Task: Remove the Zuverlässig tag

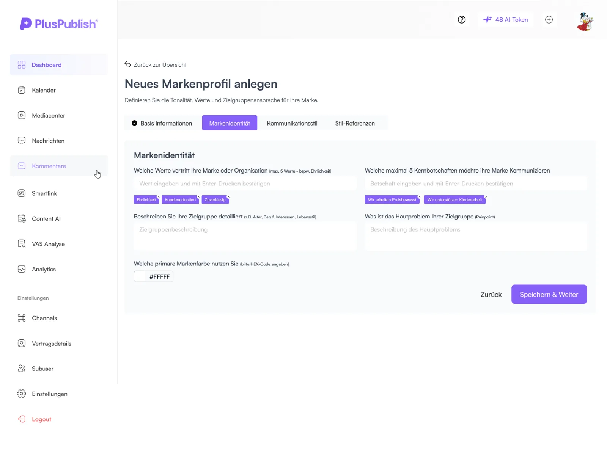Action: pos(228,196)
